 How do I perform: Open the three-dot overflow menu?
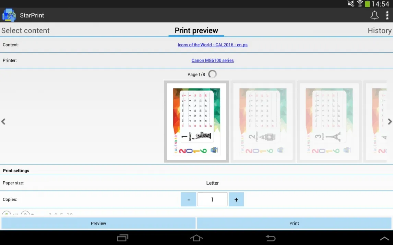387,15
